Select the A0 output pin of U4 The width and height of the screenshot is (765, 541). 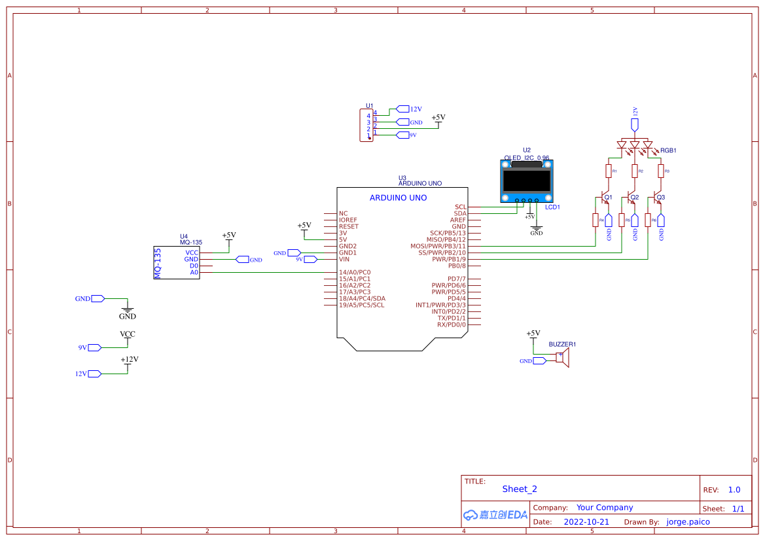[195, 272]
